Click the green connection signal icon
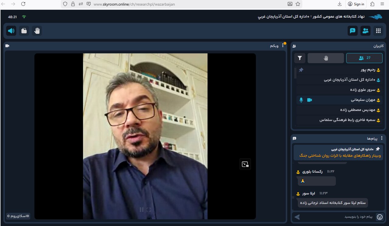This screenshot has width=389, height=226. (24, 17)
